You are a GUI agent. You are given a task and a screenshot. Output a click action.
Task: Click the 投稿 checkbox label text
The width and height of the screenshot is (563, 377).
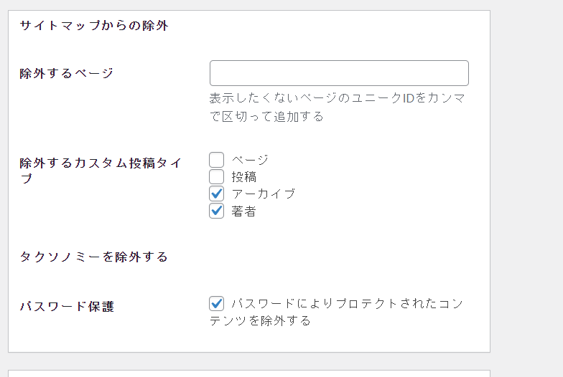click(244, 176)
